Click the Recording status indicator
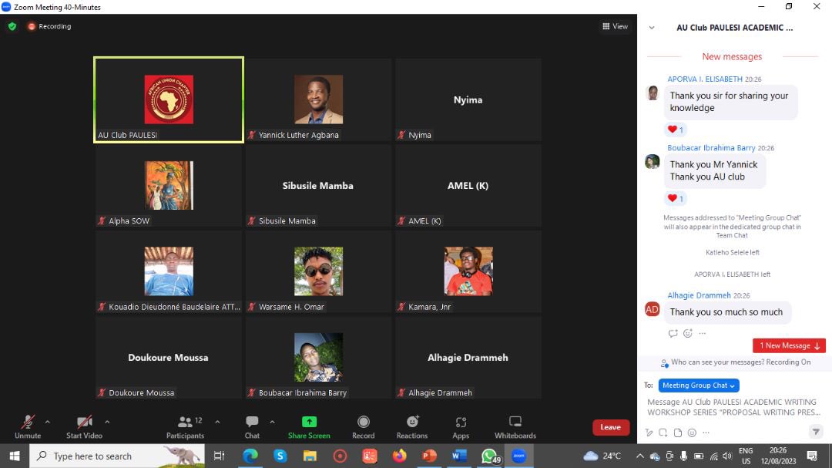This screenshot has height=468, width=832. 49,26
